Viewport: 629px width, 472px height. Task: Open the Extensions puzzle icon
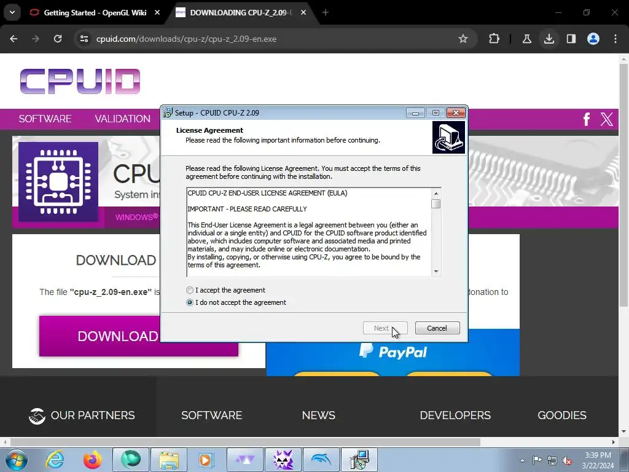pos(494,39)
